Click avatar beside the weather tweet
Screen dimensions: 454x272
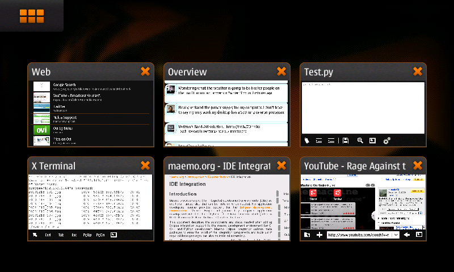pyautogui.click(x=171, y=90)
